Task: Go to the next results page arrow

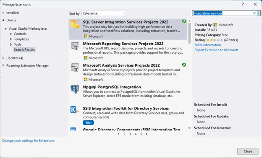Action: pyautogui.click(x=147, y=134)
